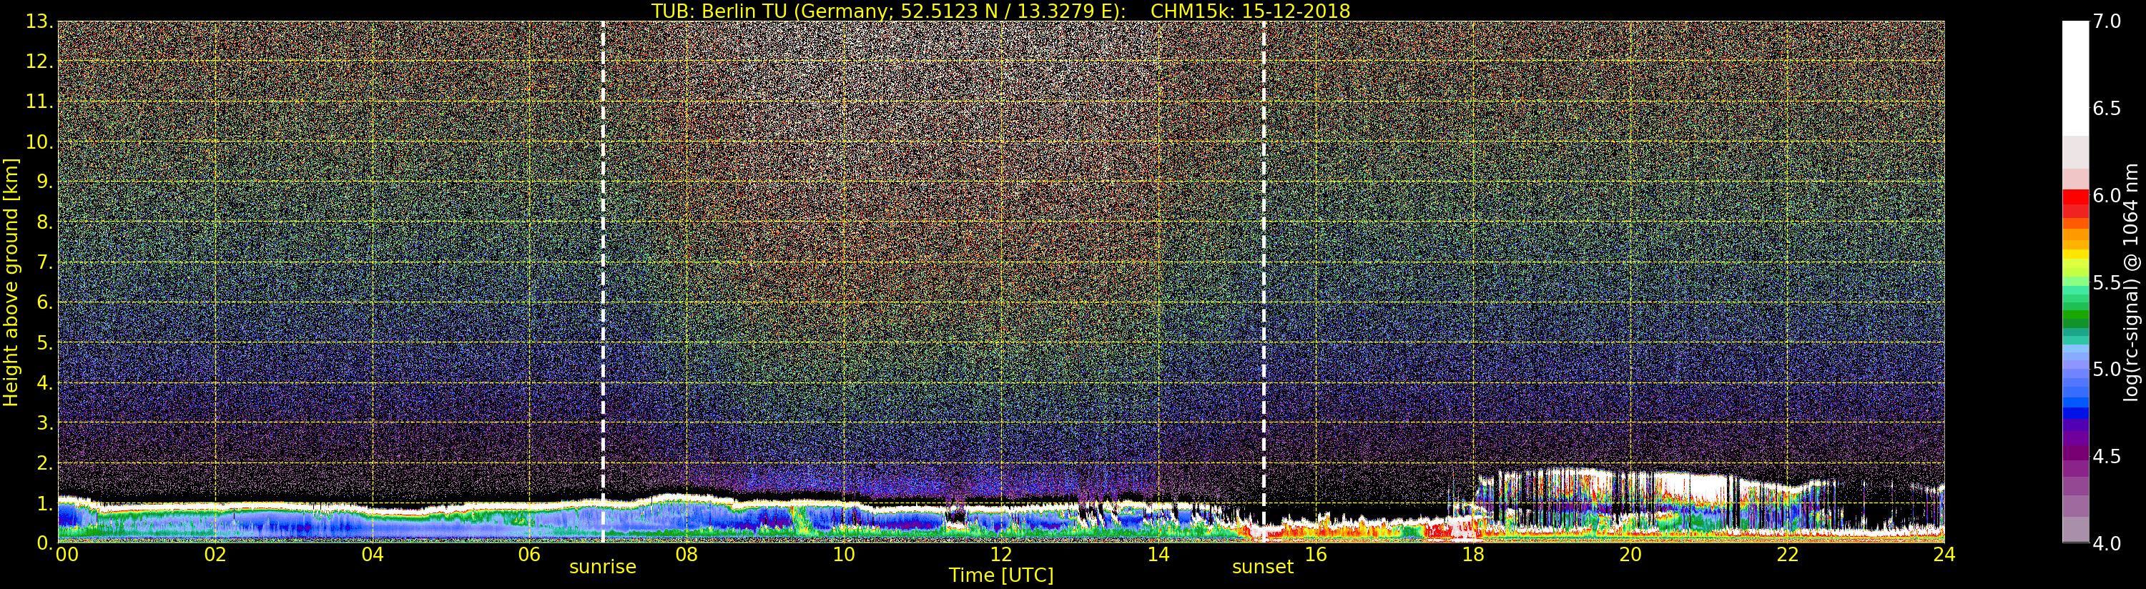Screen dimensions: 2146x589
Task: Click the height tick '0.'
Action: click(45, 543)
